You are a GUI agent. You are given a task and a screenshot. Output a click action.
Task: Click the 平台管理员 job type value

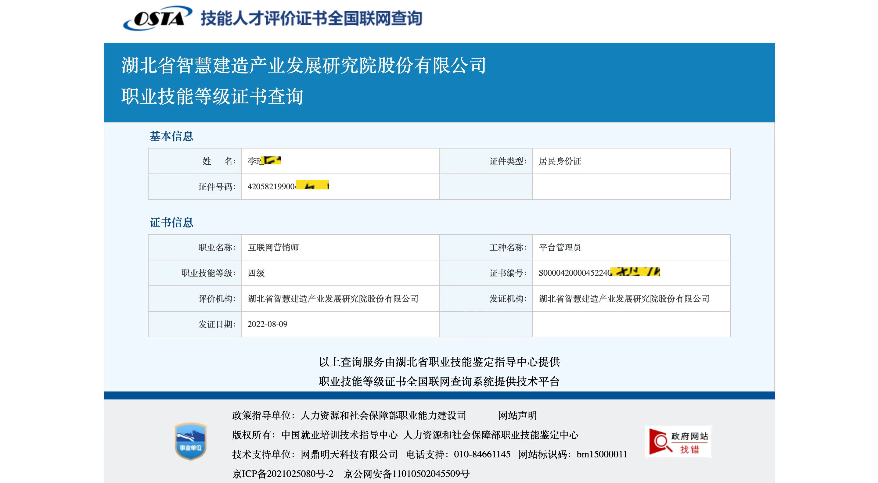click(x=560, y=247)
